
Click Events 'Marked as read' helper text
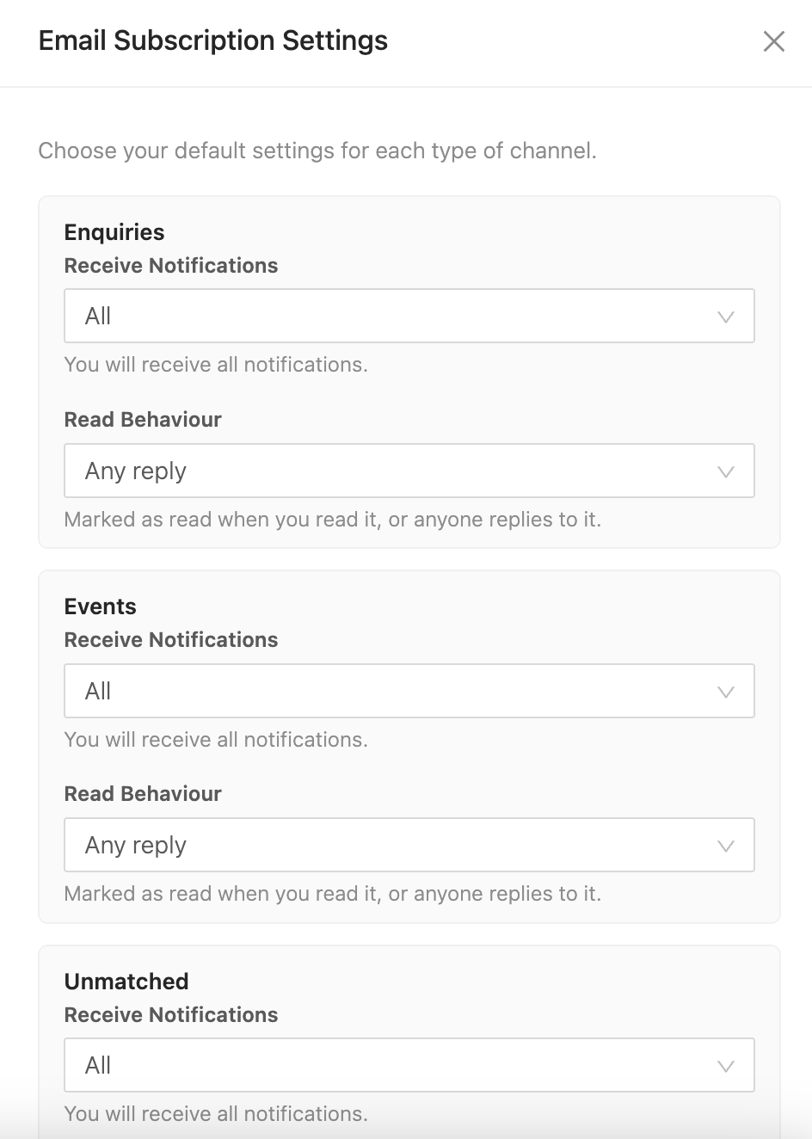(x=333, y=894)
